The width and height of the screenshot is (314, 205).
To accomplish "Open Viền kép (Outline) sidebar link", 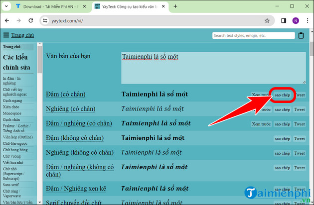I will coord(17,137).
